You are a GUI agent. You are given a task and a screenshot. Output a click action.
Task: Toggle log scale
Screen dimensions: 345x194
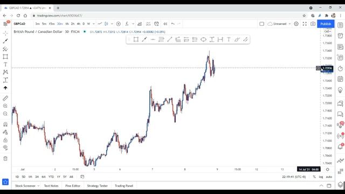click(321, 177)
